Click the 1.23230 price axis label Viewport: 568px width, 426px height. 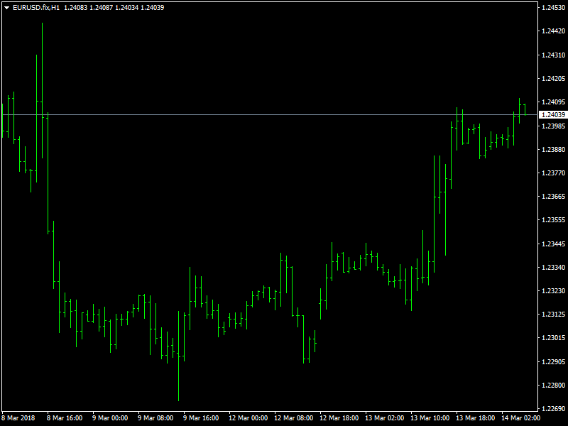[553, 290]
